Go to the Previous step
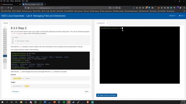This screenshot has height=104, width=186. click(x=15, y=92)
